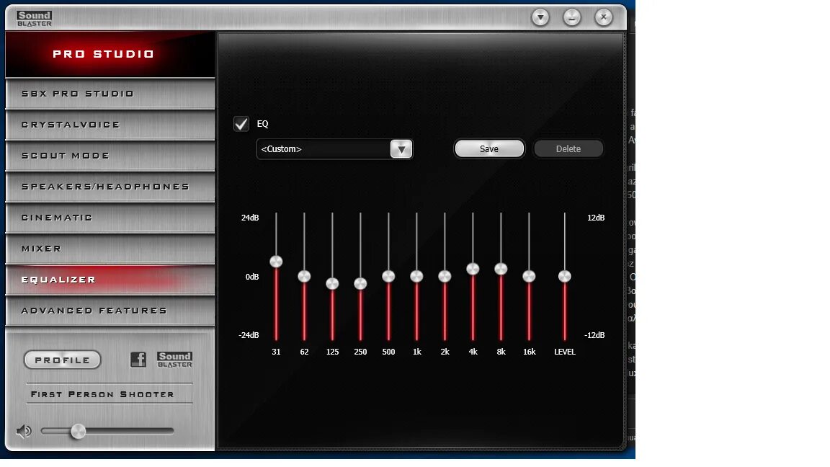Click the 500 Hz band slider knob
The height and width of the screenshot is (467, 830).
click(388, 277)
